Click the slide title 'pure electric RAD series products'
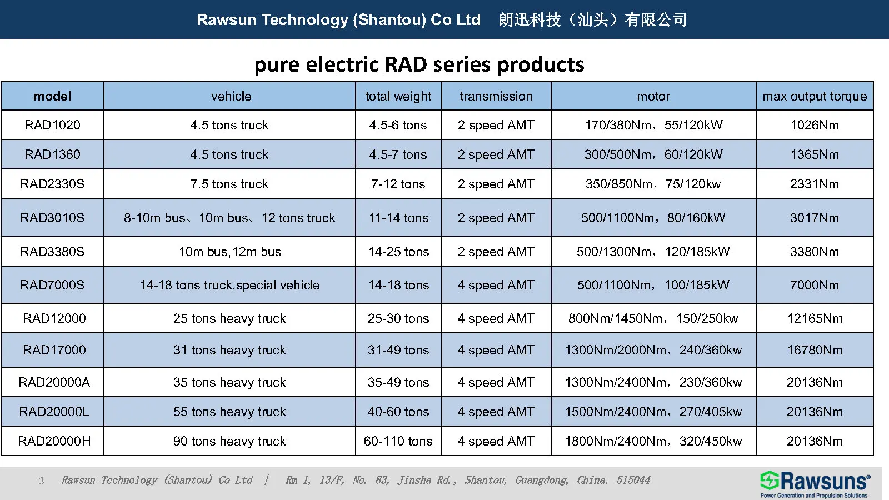 (419, 65)
